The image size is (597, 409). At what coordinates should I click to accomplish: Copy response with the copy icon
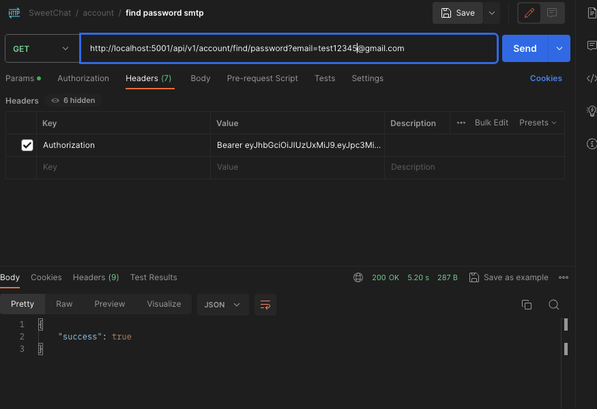coord(527,305)
